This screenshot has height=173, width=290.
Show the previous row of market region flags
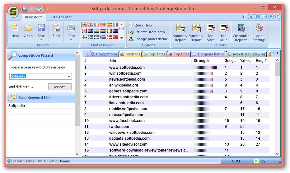point(122,24)
